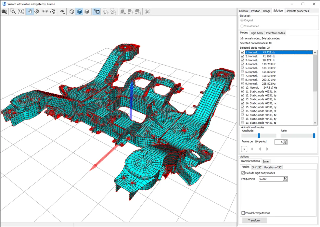Switch to wireframe cube display
The image size is (320, 227).
[72, 12]
